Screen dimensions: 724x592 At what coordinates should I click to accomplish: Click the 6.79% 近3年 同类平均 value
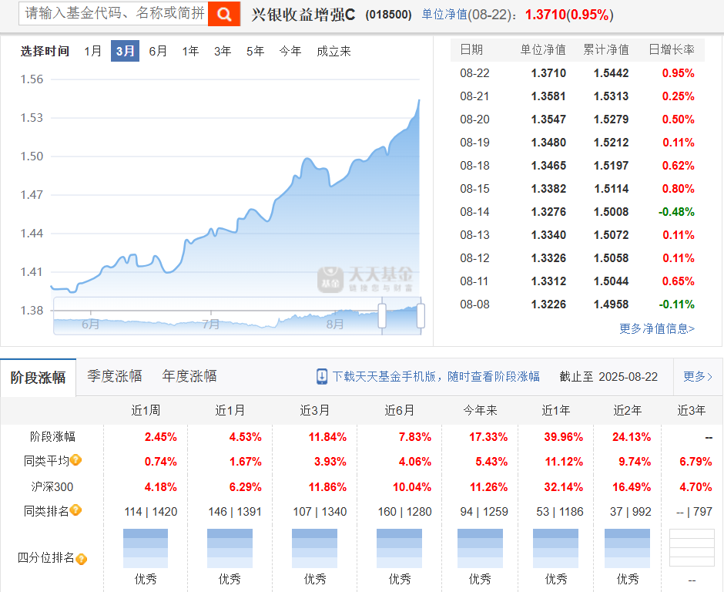point(696,462)
